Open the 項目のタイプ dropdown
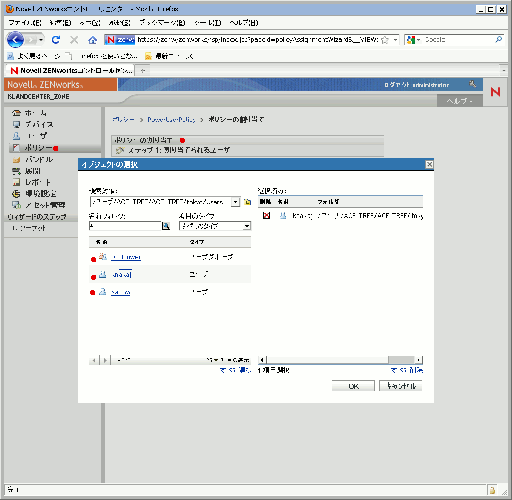Image resolution: width=512 pixels, height=500 pixels. (x=247, y=226)
